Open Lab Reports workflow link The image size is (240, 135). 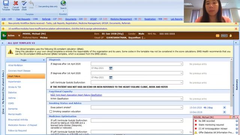coord(177,19)
